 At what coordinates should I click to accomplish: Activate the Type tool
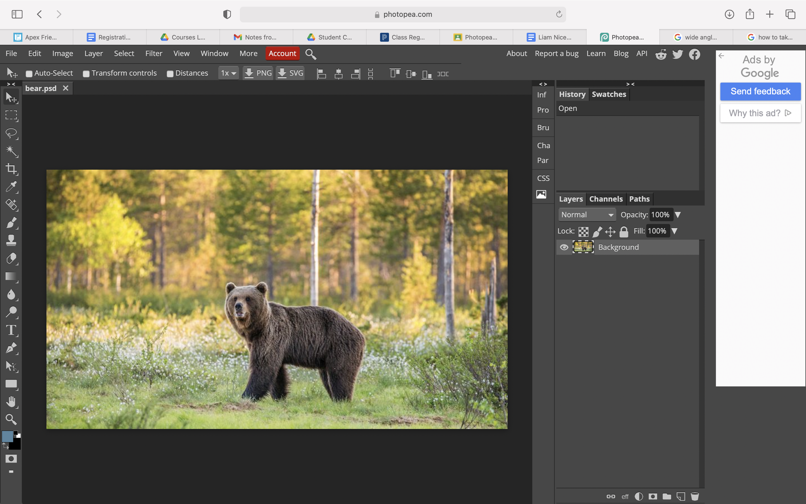click(x=11, y=330)
